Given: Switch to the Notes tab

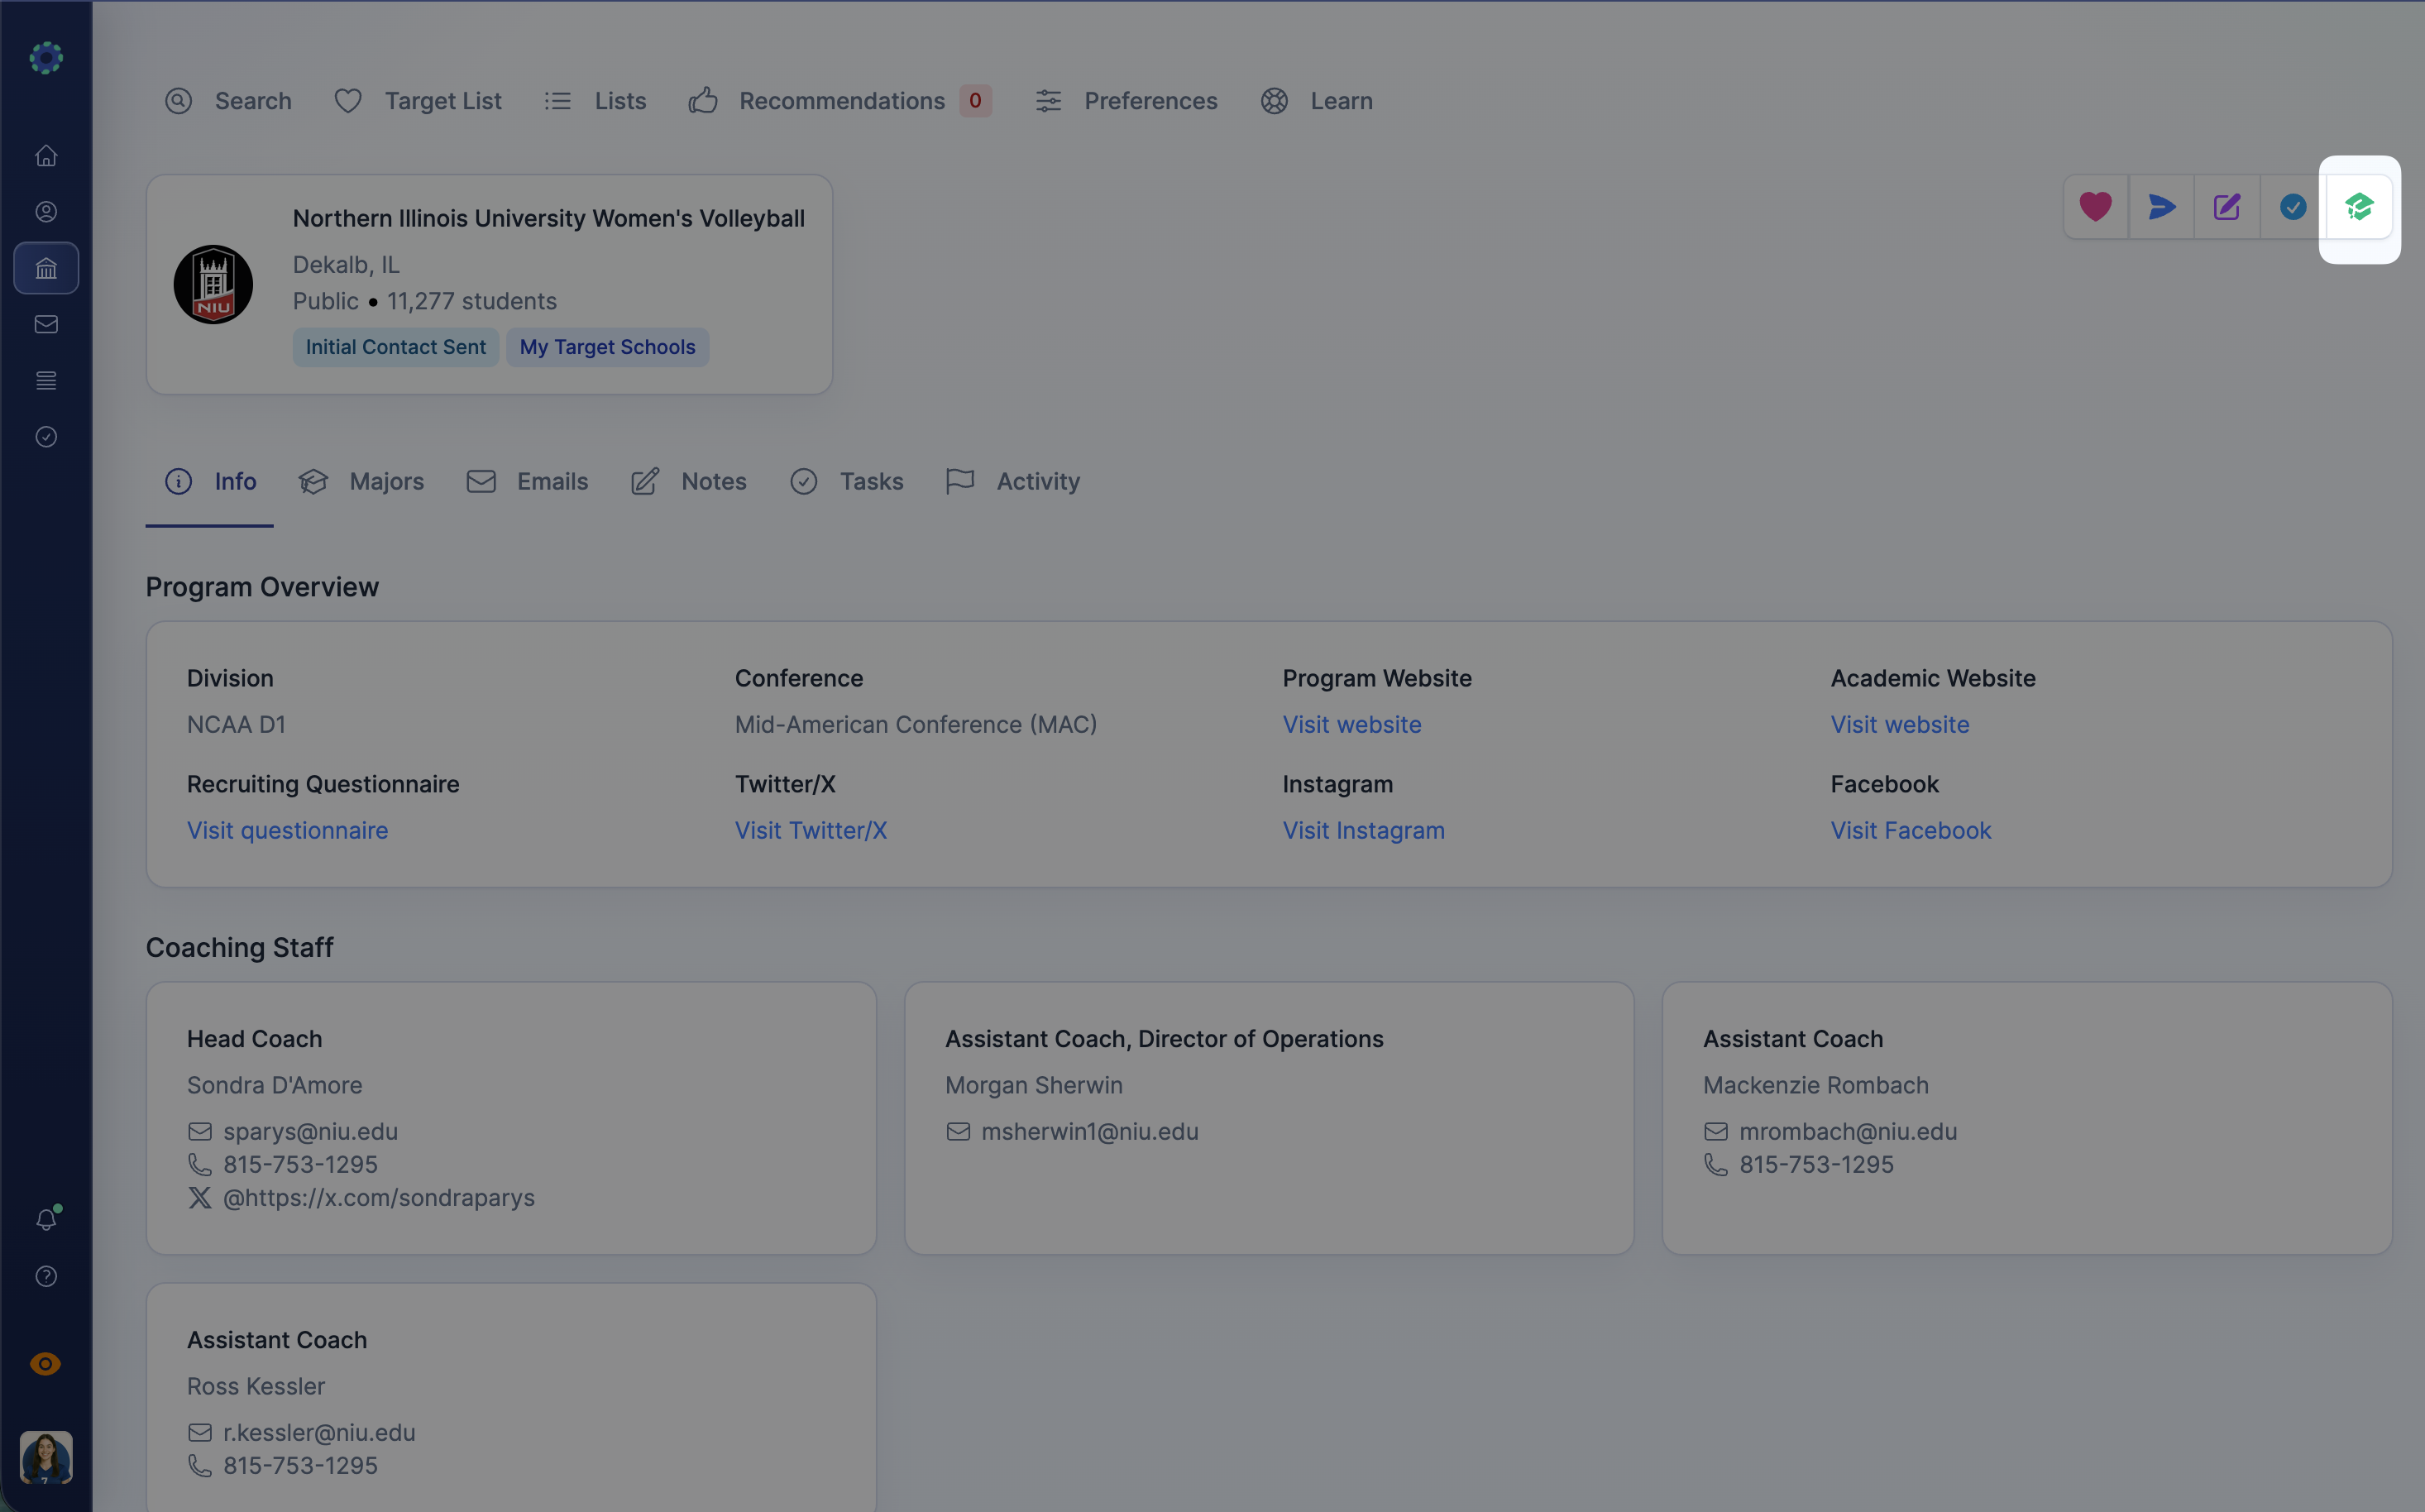Looking at the screenshot, I should click(688, 481).
